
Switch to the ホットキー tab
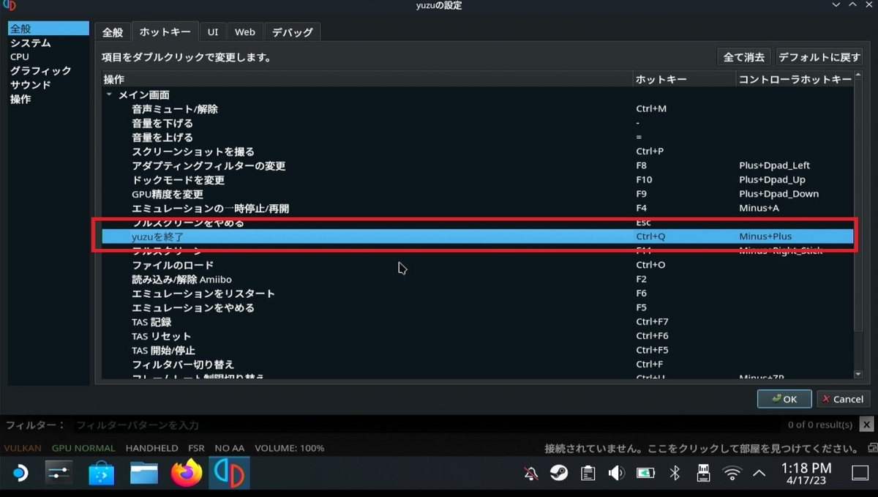pyautogui.click(x=164, y=31)
